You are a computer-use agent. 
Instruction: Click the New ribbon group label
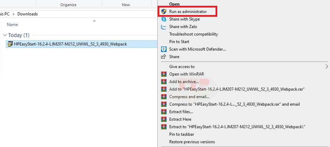[126, 5]
